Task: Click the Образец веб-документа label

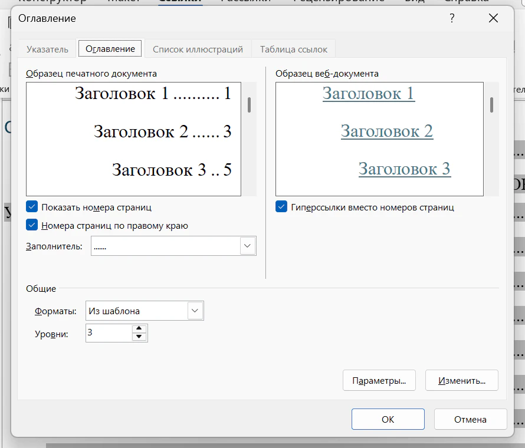Action: tap(327, 74)
